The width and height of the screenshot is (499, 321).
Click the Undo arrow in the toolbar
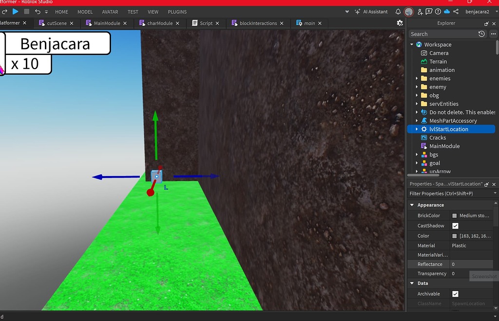[x=38, y=12]
